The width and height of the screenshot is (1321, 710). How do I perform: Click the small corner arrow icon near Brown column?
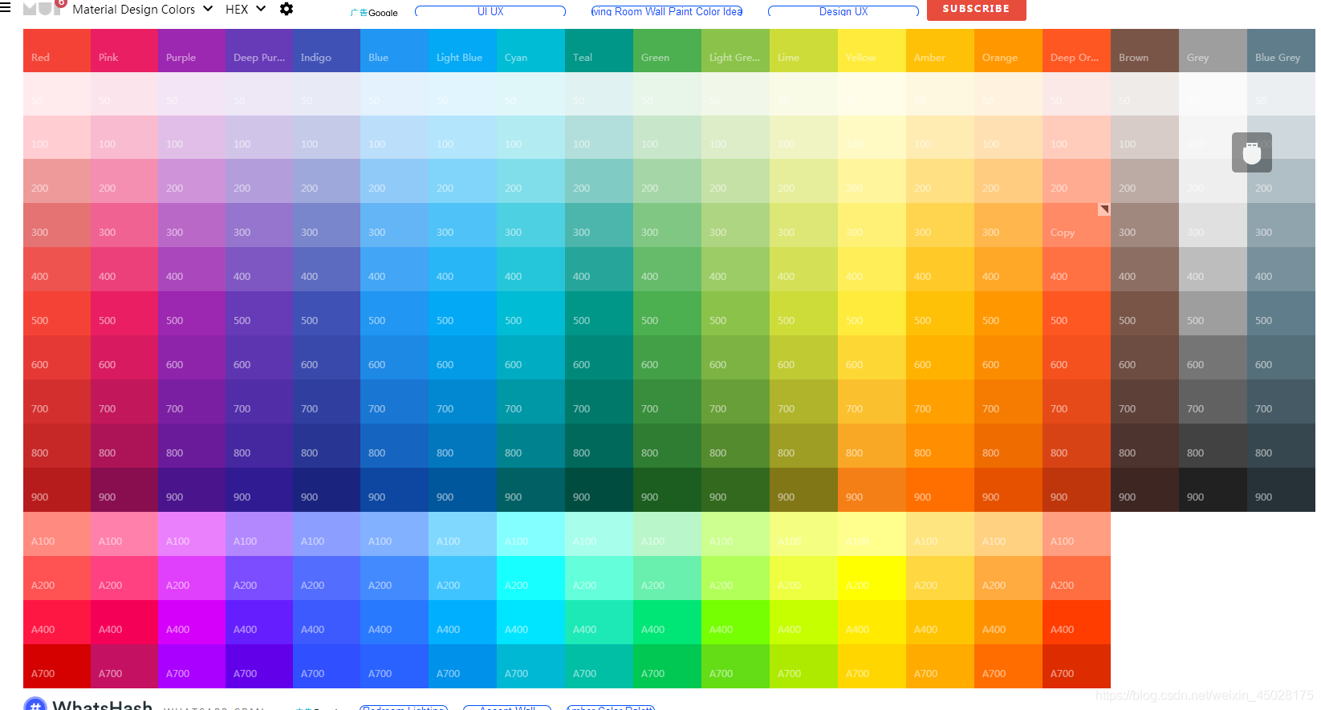(1104, 209)
